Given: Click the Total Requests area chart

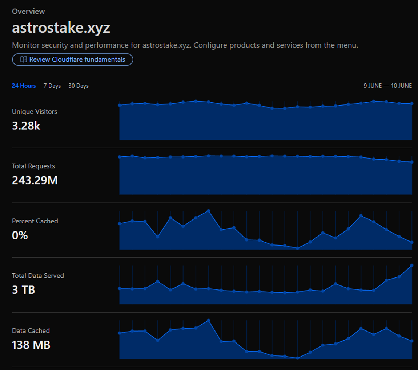Looking at the screenshot, I should 265,175.
